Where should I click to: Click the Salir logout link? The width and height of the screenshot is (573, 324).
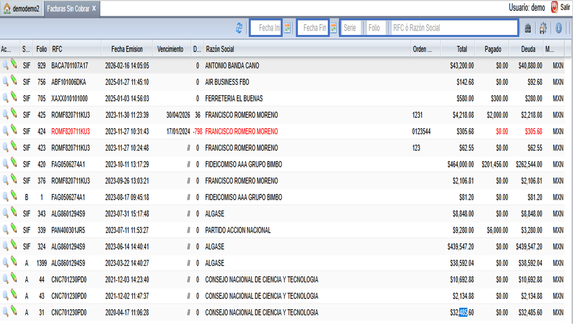[x=565, y=7]
